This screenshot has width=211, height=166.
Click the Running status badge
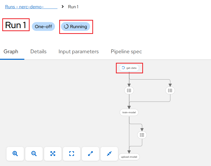(x=76, y=27)
